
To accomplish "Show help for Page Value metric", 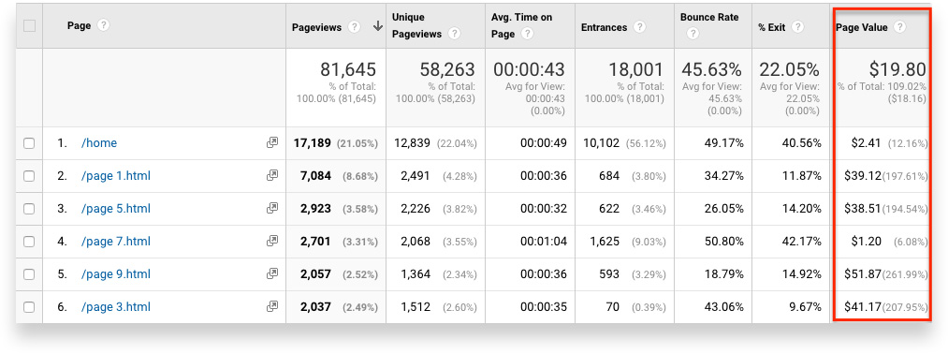I will 900,27.
